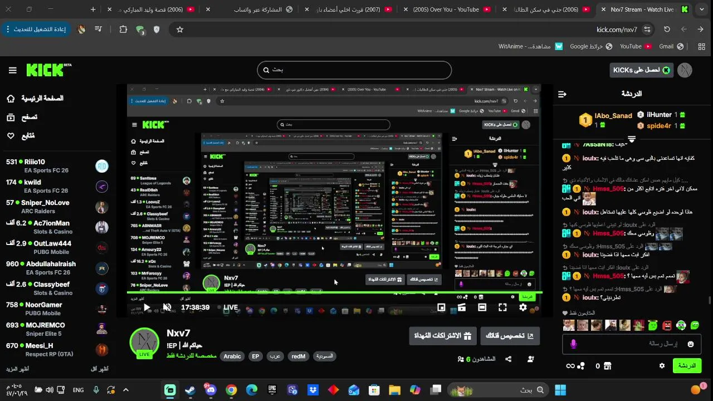Image resolution: width=713 pixels, height=401 pixels.
Task: Show more recommended channels in sidebar
Action: pyautogui.click(x=17, y=369)
